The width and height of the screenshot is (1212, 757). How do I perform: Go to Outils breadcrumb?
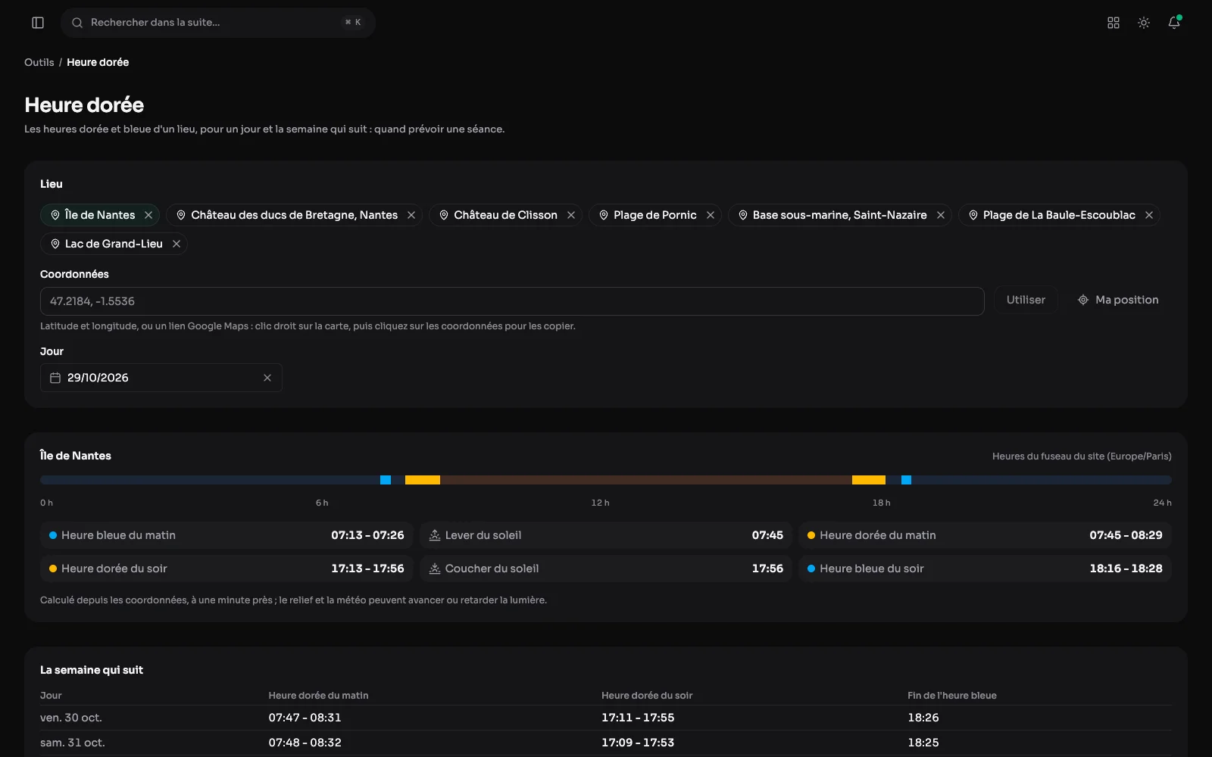[39, 62]
